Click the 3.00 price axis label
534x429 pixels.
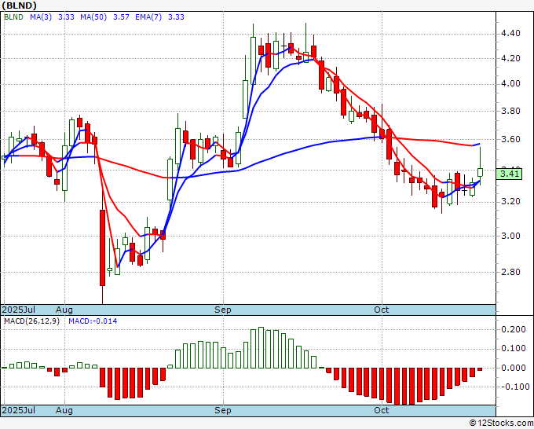(510, 236)
